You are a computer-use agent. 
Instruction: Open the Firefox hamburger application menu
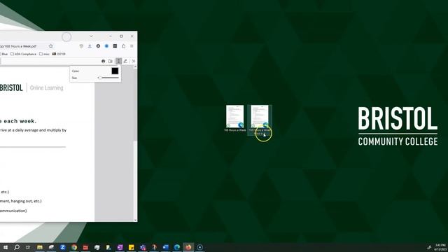pos(132,46)
